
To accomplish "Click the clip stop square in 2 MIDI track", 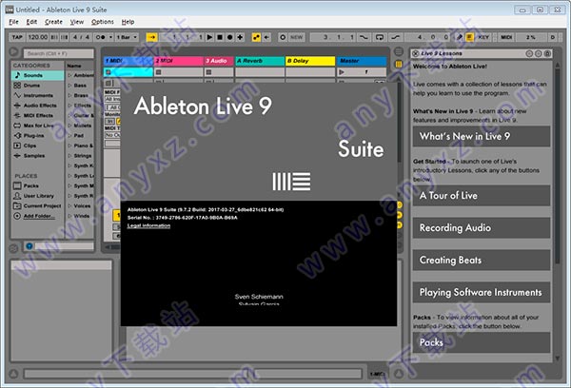I will click(158, 72).
